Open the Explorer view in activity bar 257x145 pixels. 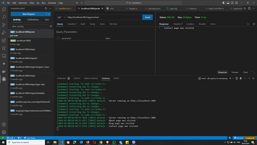tap(4, 9)
